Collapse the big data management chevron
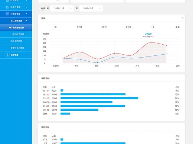This screenshot has width=193, height=144. 26,14
